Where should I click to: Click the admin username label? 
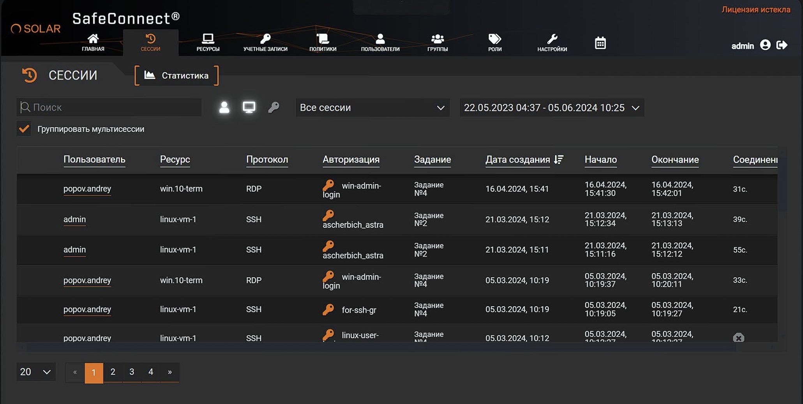tap(743, 46)
